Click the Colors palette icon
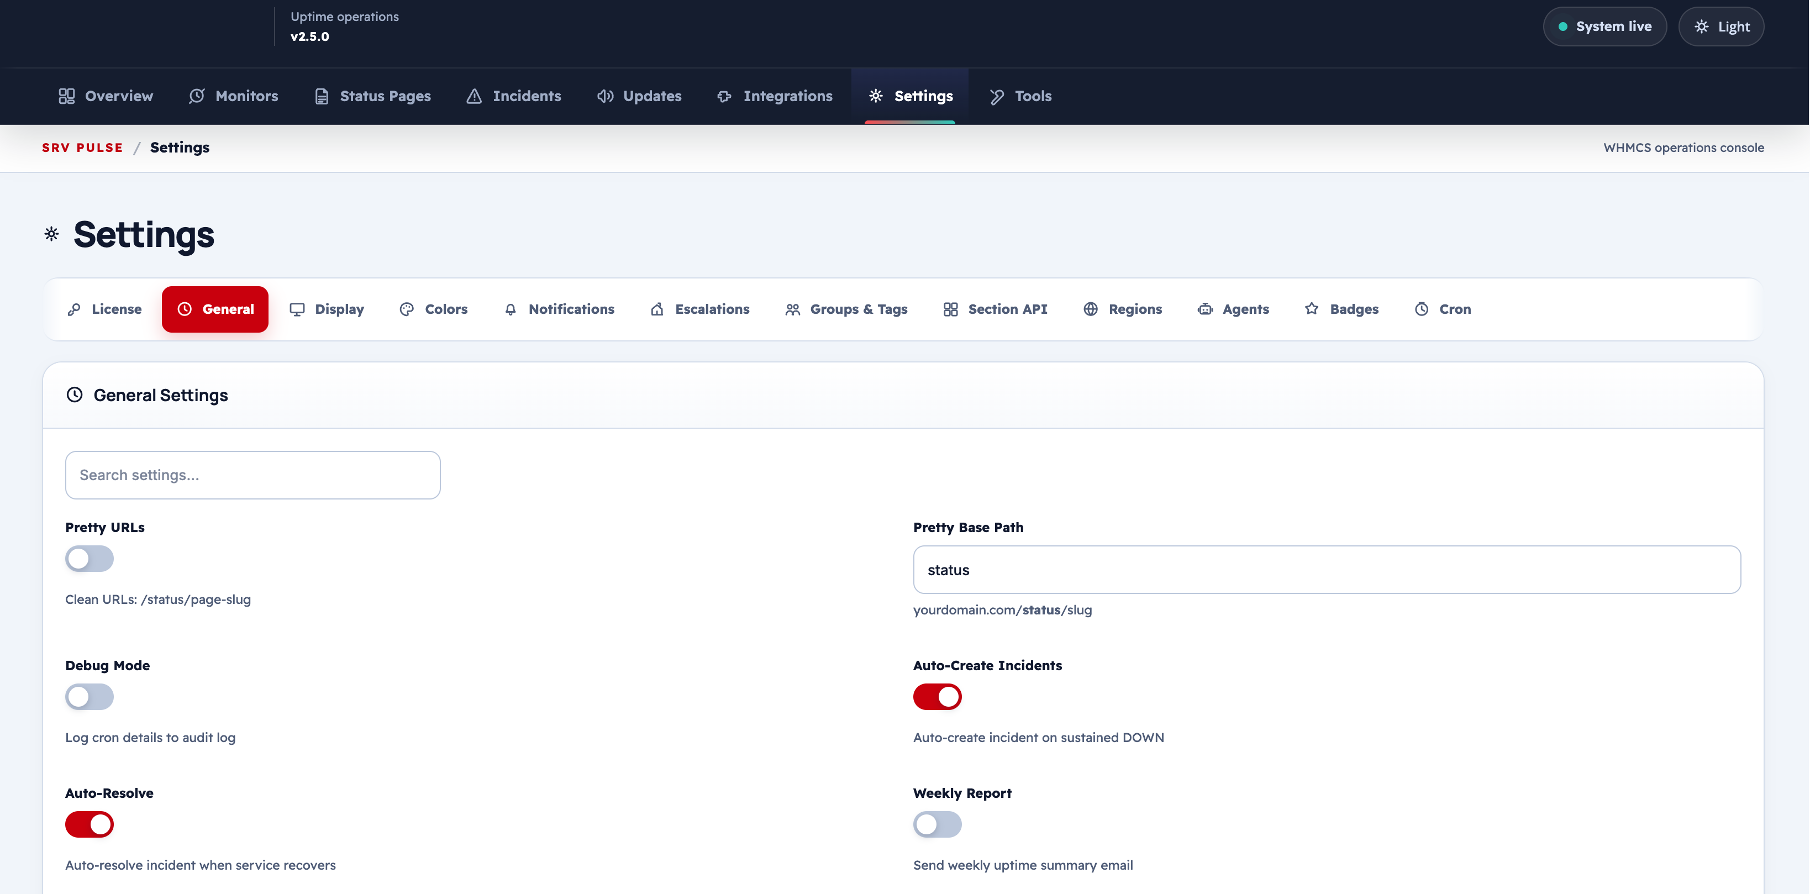This screenshot has height=894, width=1810. (407, 309)
